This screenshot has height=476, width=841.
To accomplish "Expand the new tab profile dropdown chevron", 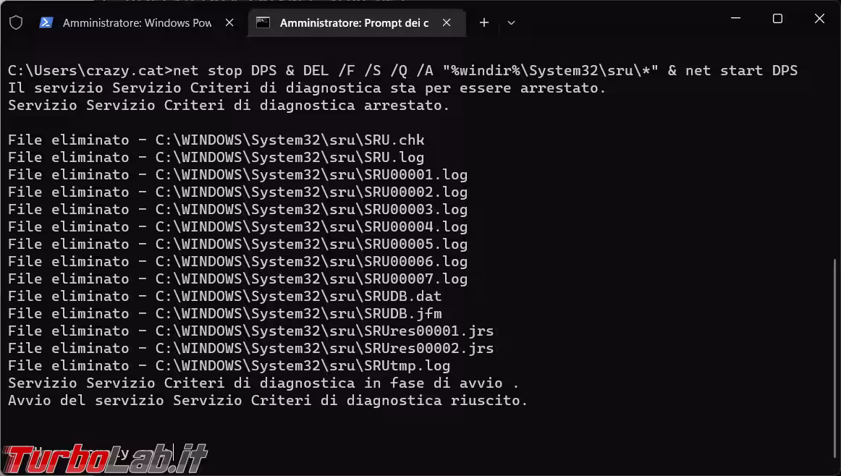I will point(511,23).
